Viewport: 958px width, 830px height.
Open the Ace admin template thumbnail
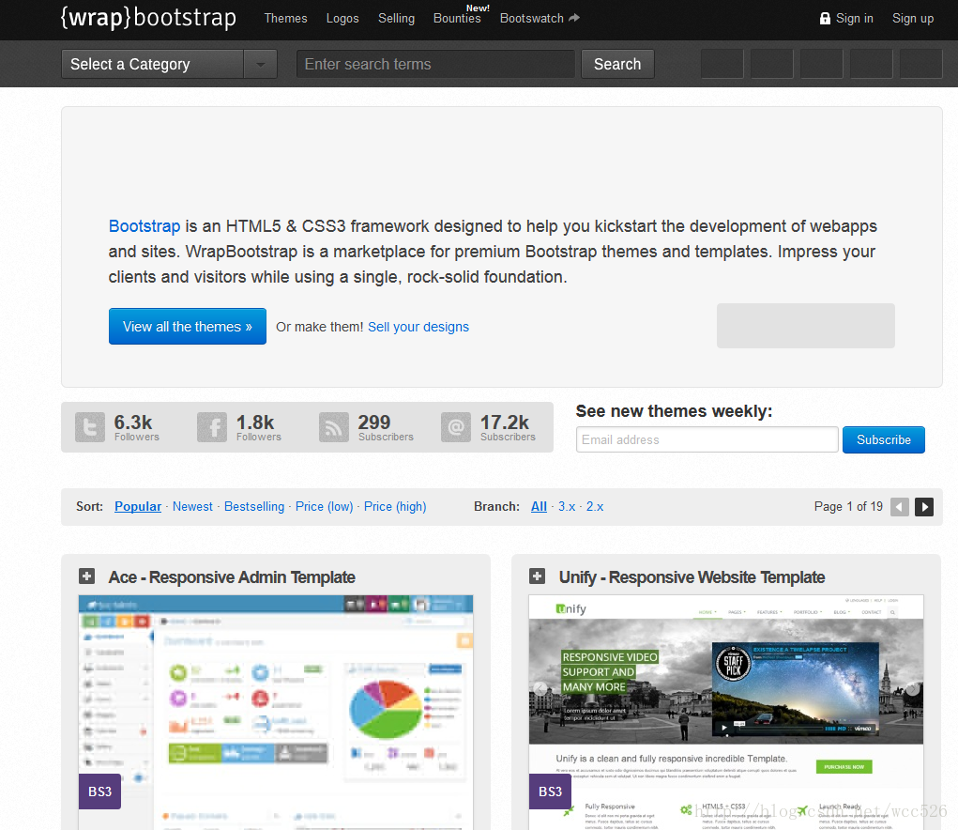point(276,712)
